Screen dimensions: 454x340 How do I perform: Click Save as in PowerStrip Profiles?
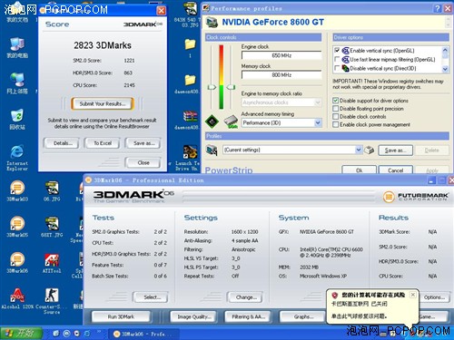(395, 150)
